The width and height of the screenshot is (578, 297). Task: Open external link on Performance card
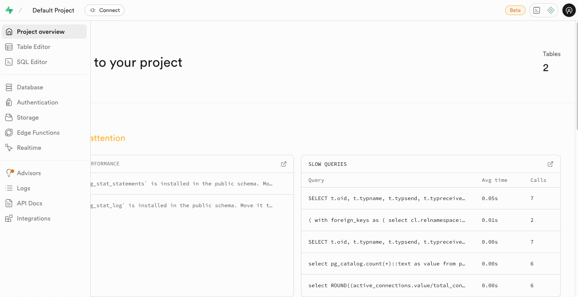pos(284,164)
